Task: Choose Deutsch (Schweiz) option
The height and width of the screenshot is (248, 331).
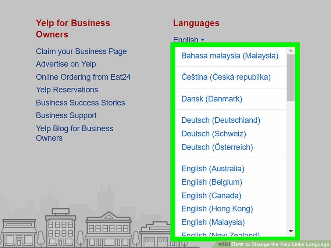Action: [214, 134]
